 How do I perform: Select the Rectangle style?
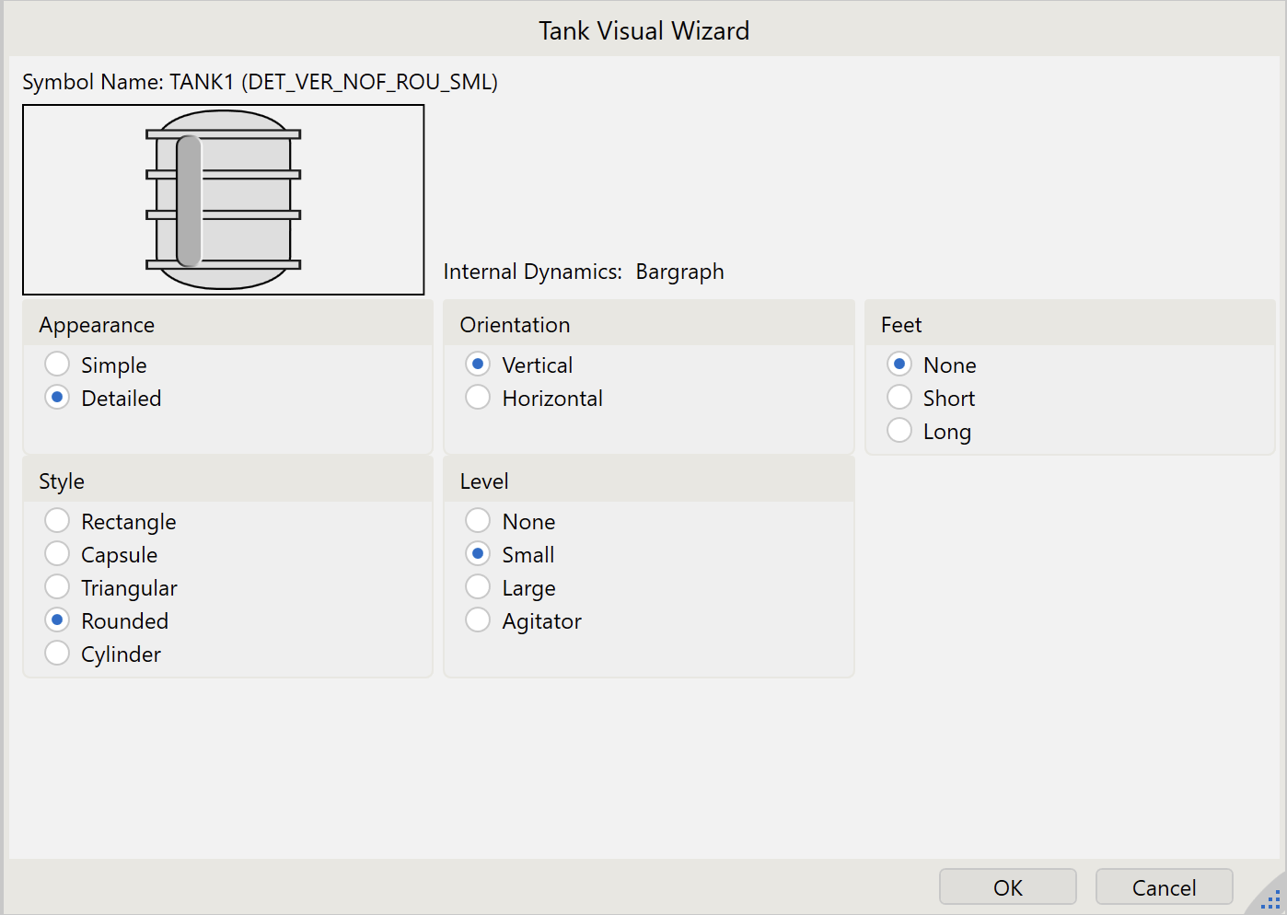coord(57,521)
